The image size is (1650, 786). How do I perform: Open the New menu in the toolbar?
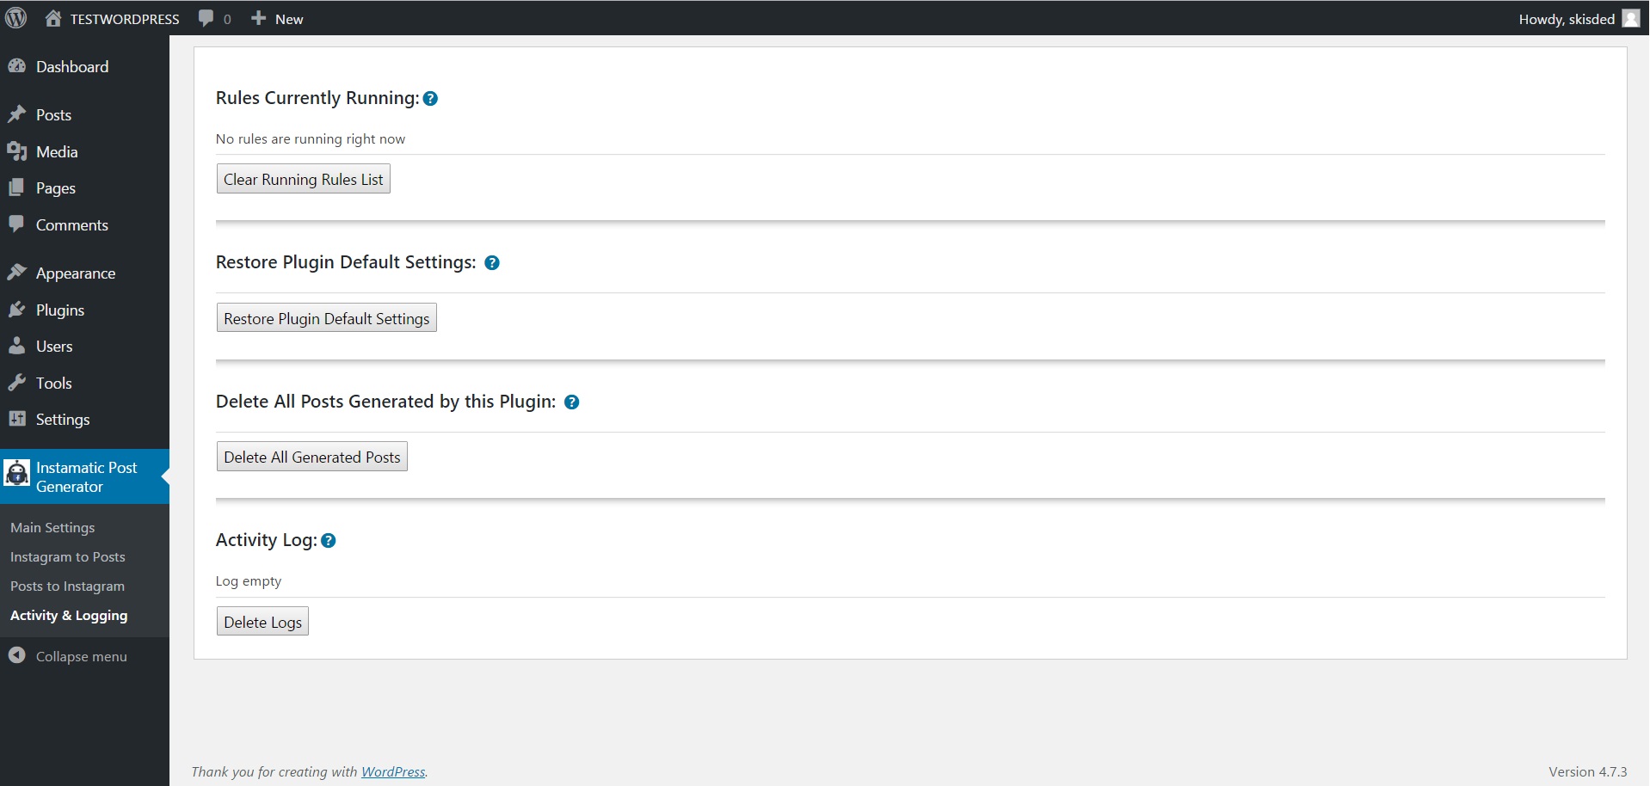pos(276,17)
